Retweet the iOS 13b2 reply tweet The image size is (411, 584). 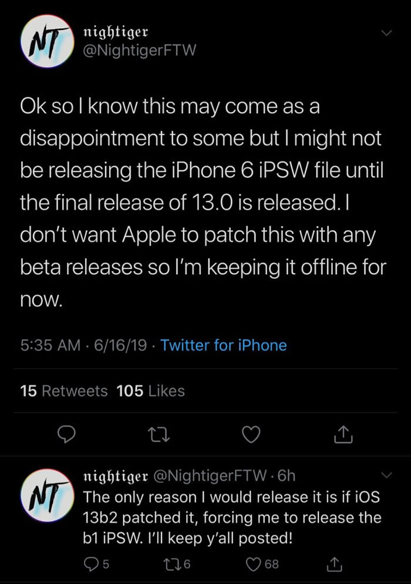(x=174, y=564)
